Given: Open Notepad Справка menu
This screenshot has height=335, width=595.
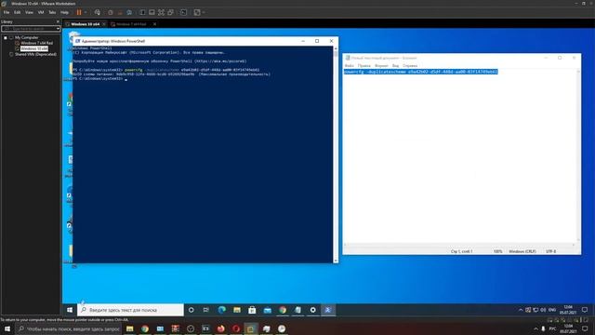Looking at the screenshot, I should pyautogui.click(x=410, y=66).
